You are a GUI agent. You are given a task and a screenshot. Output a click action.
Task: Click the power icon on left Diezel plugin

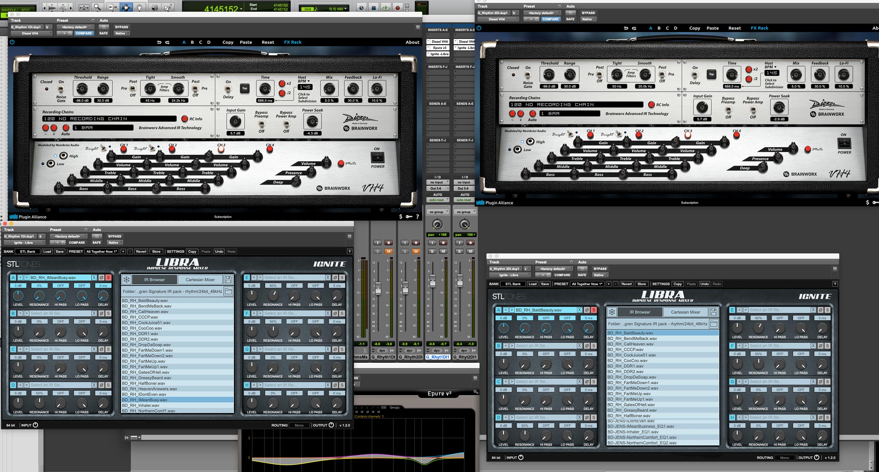coord(12,42)
